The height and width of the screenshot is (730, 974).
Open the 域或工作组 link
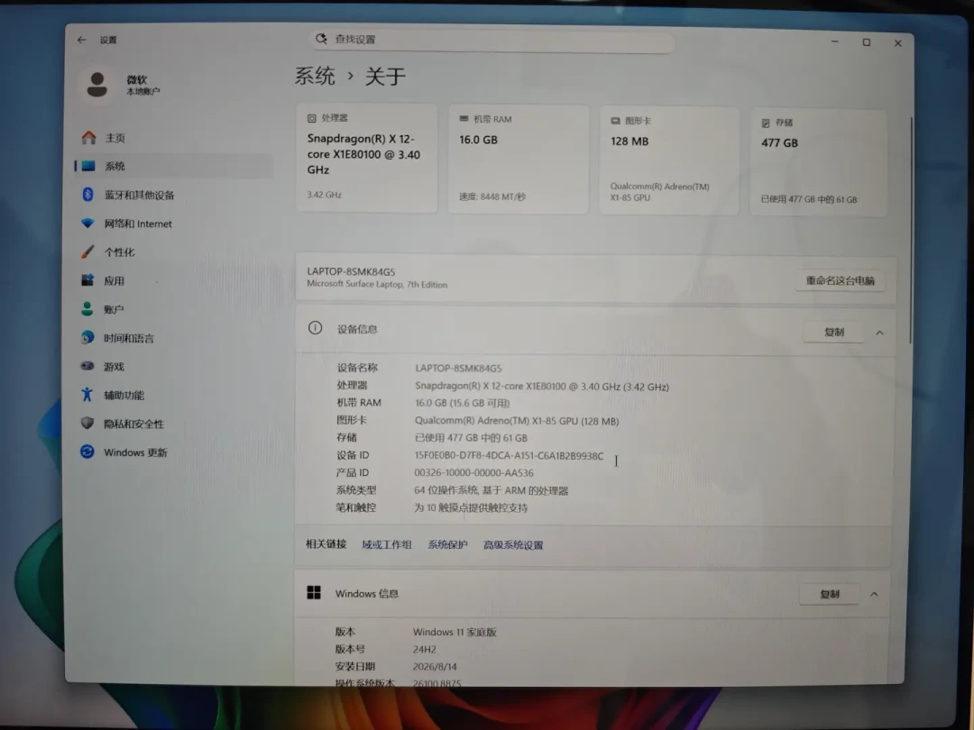pyautogui.click(x=386, y=544)
